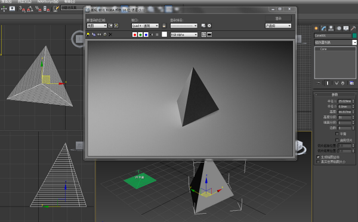Viewport: 358px width, 222px height.
Task: Toggle the lock to viewport padlock
Action: click(164, 26)
